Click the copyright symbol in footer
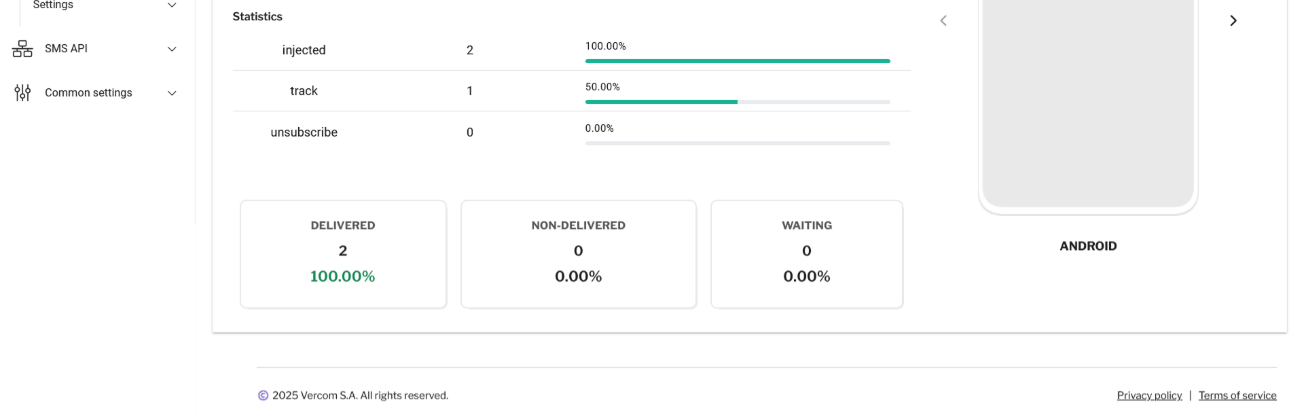1304x417 pixels. tap(263, 395)
